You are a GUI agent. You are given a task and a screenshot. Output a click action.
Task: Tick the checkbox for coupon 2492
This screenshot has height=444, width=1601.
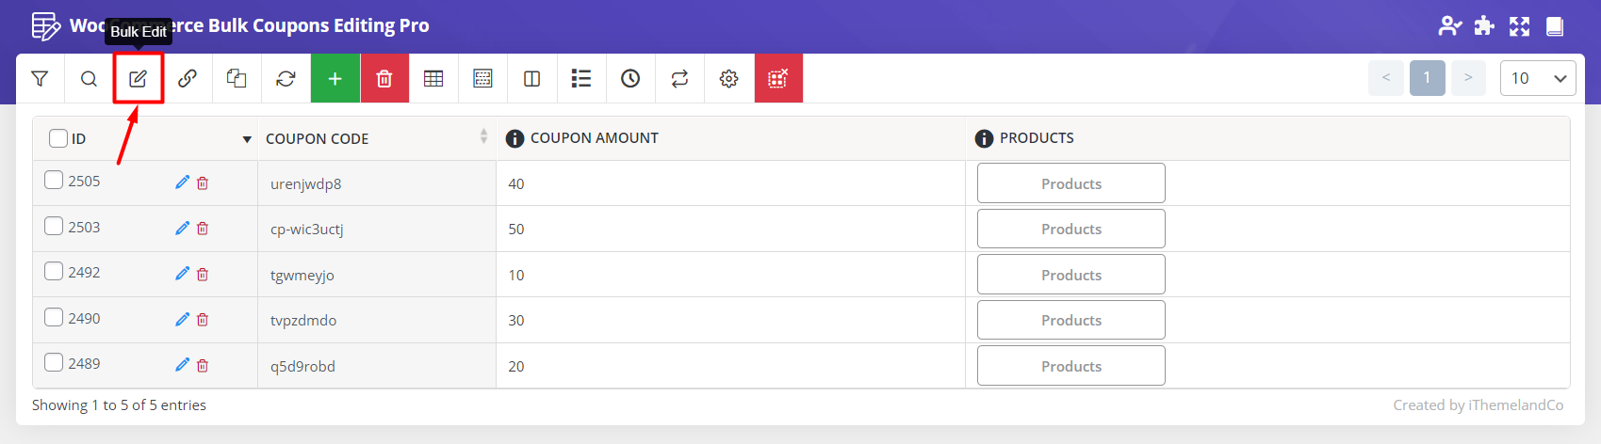[x=55, y=272]
